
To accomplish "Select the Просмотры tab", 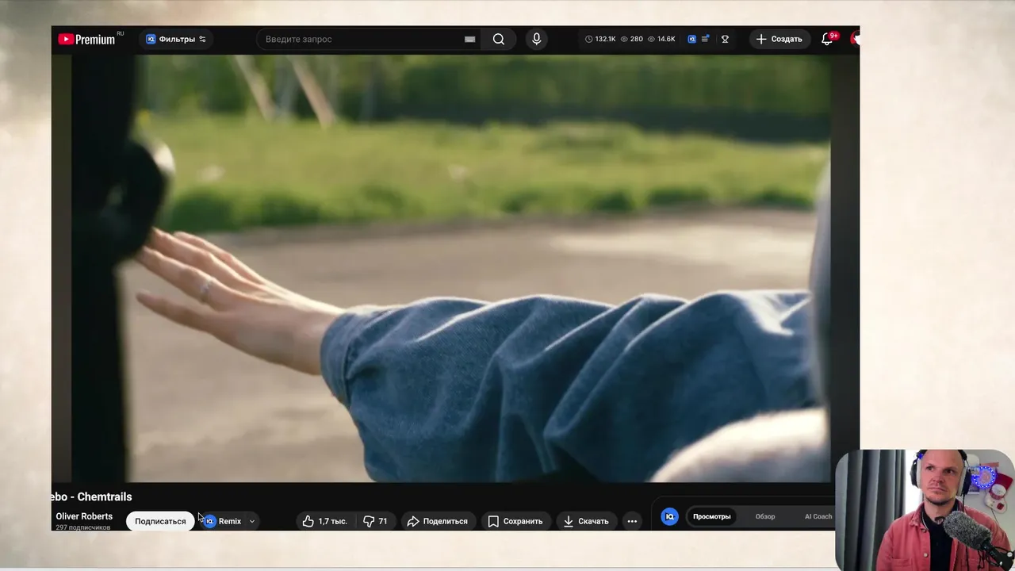I will point(711,516).
